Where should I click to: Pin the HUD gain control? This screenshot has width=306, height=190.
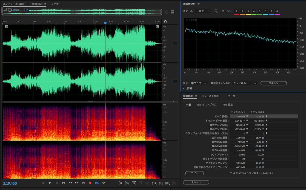pos(27,10)
